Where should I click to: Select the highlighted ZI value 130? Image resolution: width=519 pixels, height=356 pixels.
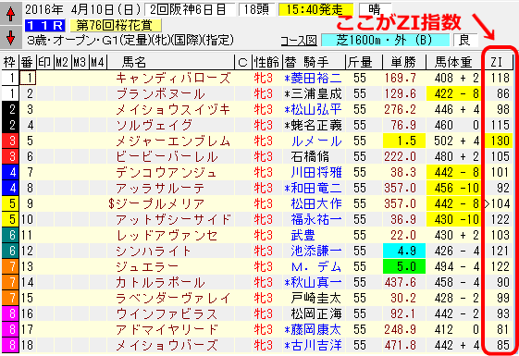[500, 141]
